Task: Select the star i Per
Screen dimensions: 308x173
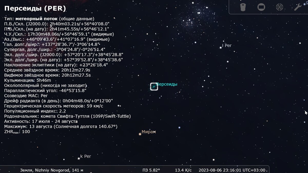Action: 220,47
